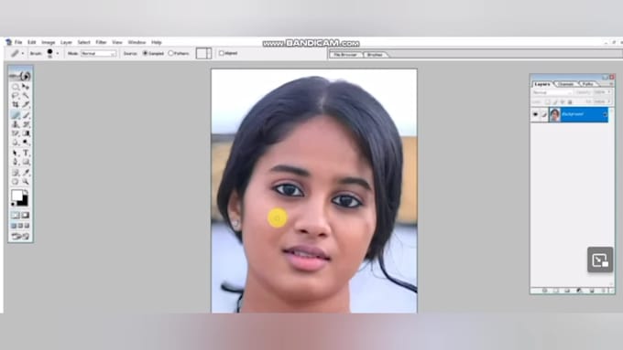Select the Notes tool

(16, 173)
